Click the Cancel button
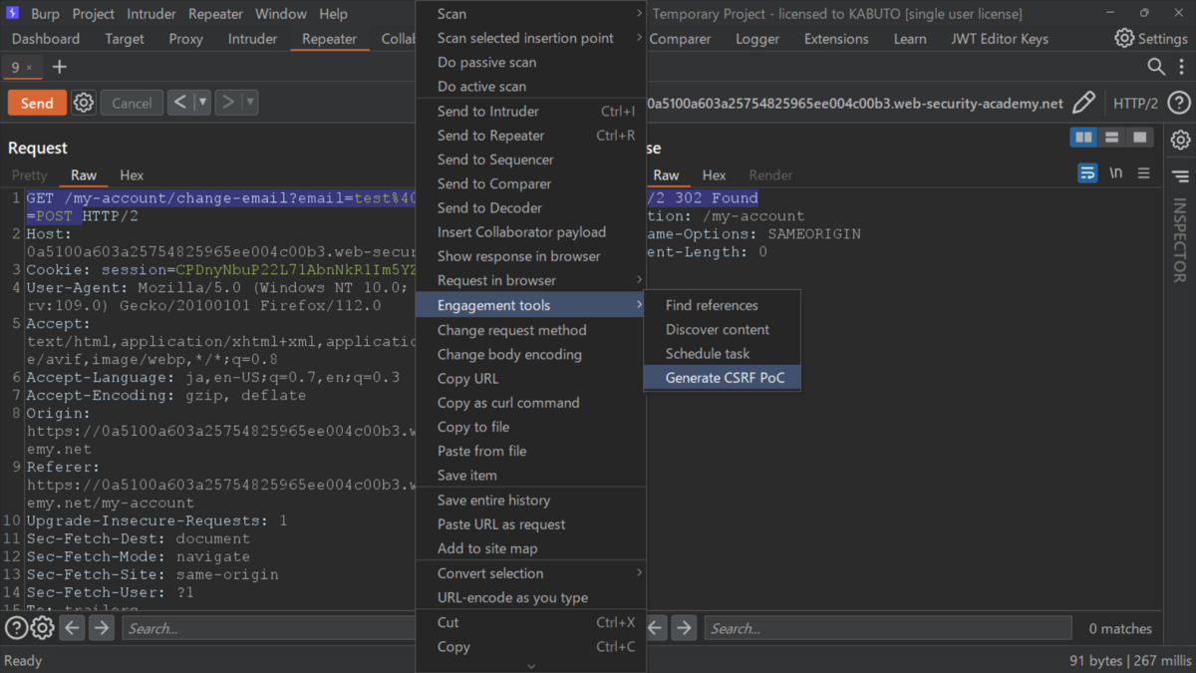The height and width of the screenshot is (673, 1196). click(132, 103)
